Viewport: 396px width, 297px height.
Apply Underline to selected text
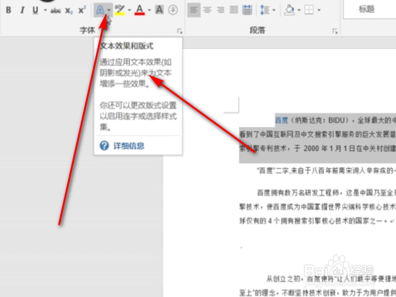click(35, 10)
